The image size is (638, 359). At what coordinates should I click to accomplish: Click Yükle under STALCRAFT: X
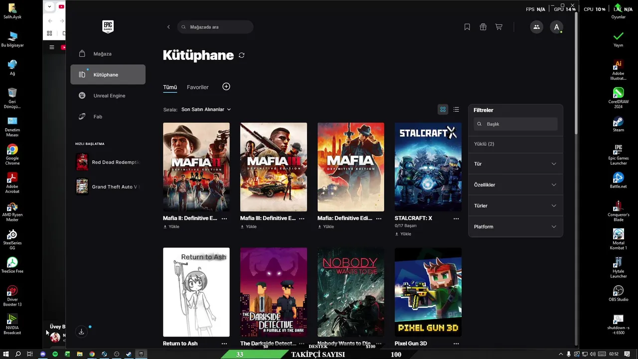coord(403,234)
